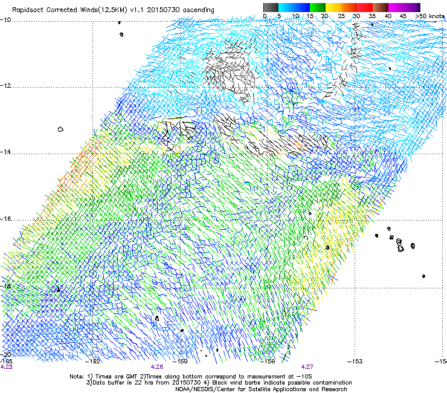Click the "-162" longitude axis label
447x393 pixels.
pyautogui.click(x=93, y=362)
